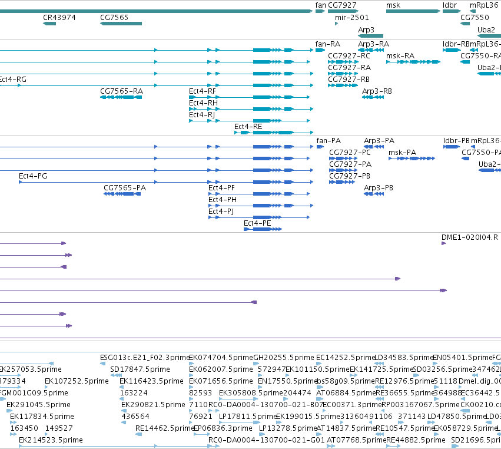The image size is (501, 449).
Task: Select EST EK214523.5prime
Action: point(51,440)
